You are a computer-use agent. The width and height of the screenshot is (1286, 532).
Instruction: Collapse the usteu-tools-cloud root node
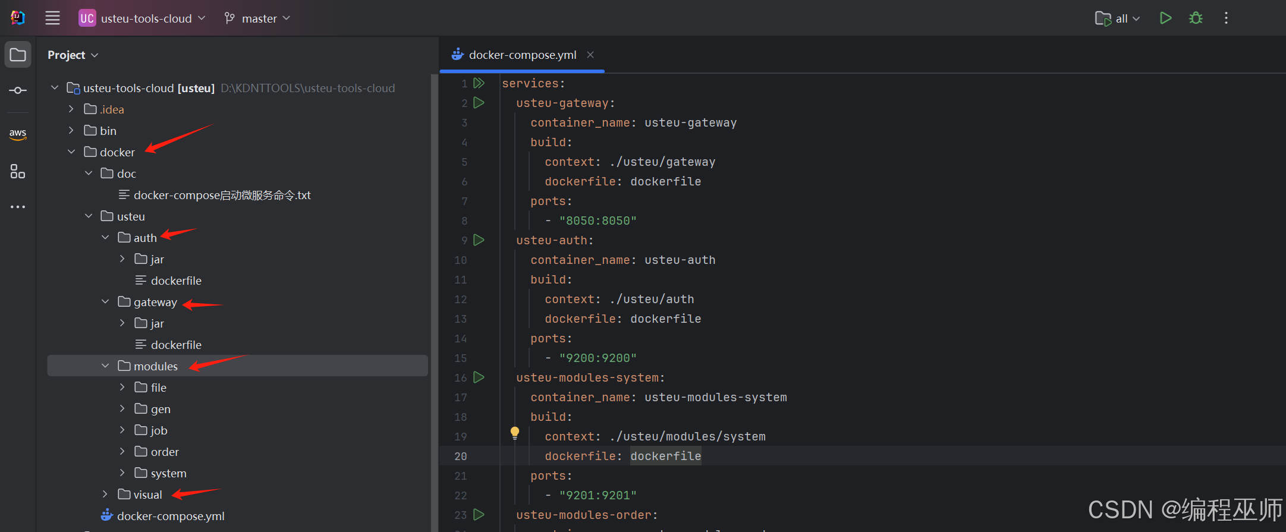pyautogui.click(x=55, y=88)
